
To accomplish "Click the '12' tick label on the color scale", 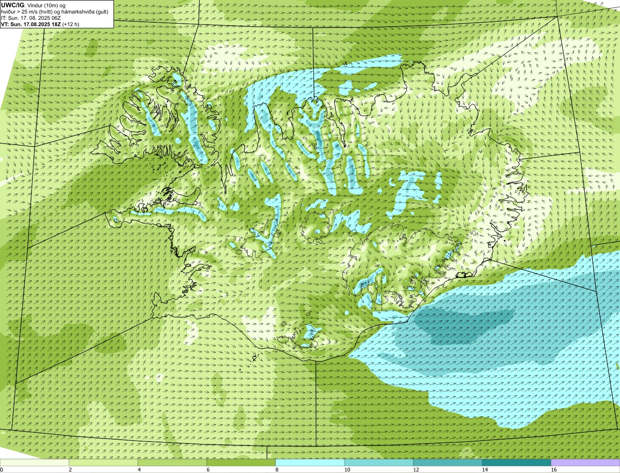I will point(416,470).
